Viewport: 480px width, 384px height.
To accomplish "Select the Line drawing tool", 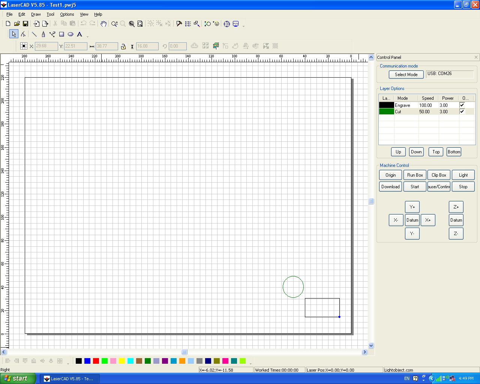I will (34, 34).
